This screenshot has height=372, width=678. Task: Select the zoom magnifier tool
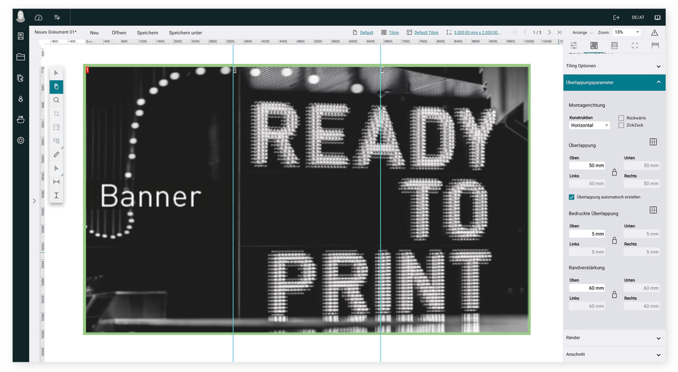pyautogui.click(x=56, y=100)
